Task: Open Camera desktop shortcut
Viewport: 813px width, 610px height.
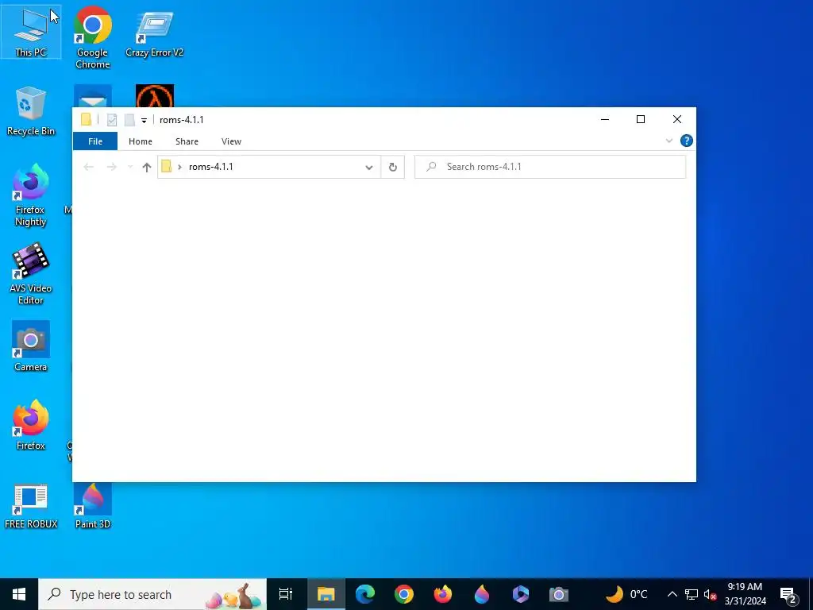Action: coord(31,346)
